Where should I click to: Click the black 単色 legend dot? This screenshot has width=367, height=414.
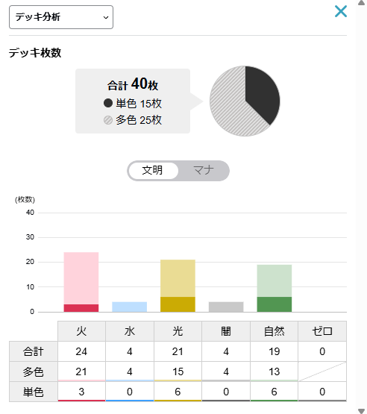[108, 103]
